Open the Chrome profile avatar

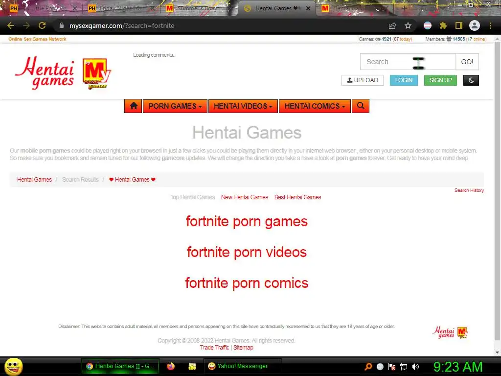tap(475, 25)
